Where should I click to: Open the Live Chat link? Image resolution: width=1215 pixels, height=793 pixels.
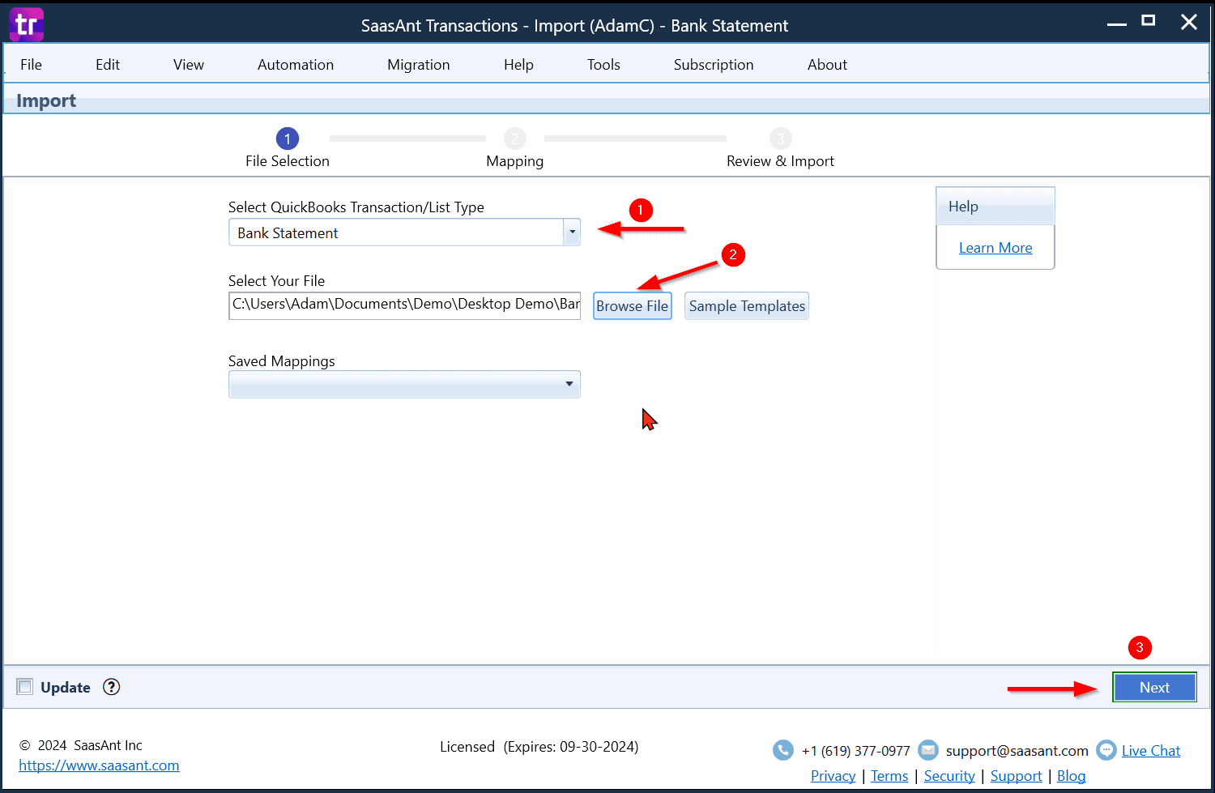(1151, 751)
